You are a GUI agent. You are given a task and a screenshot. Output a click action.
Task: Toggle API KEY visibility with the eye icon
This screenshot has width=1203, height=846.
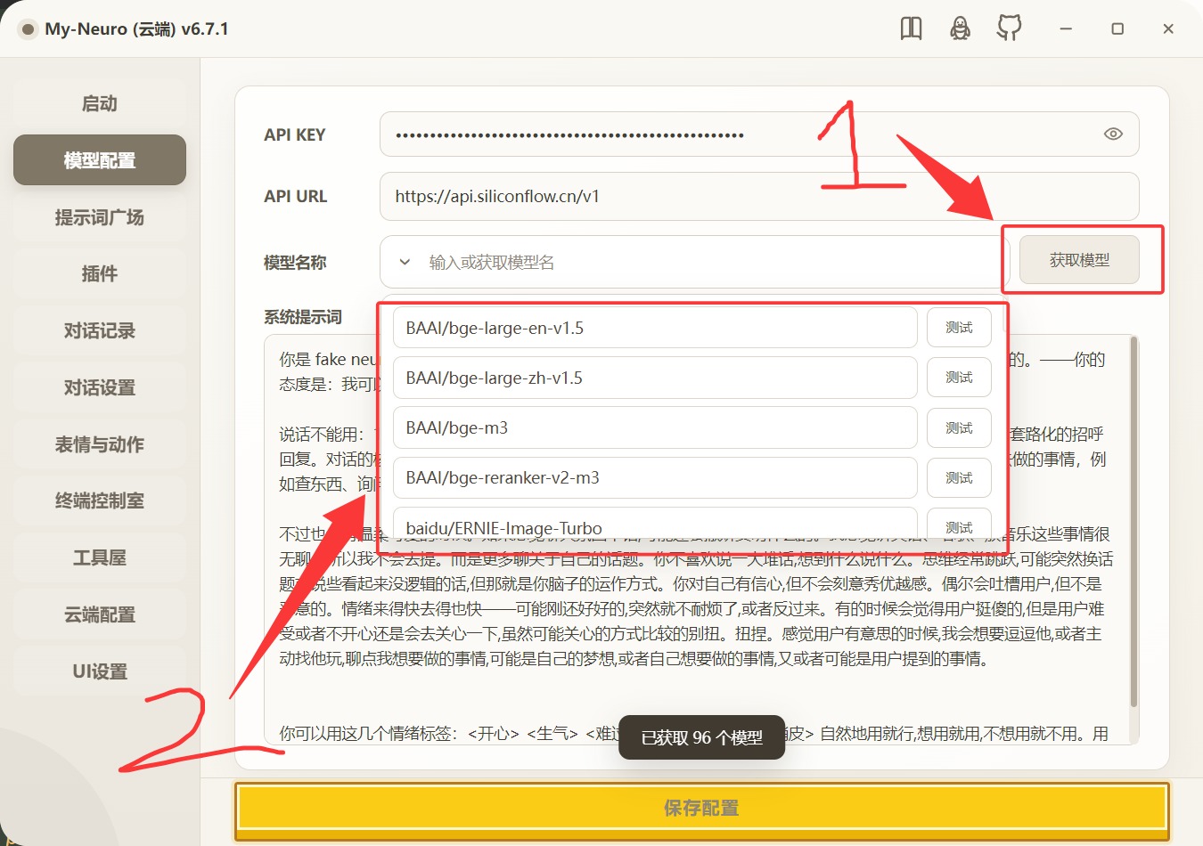click(1113, 134)
